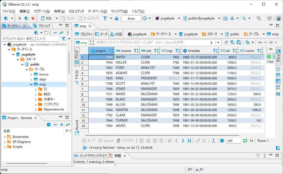The height and width of the screenshot is (174, 283).
Task: Click the result set settings gear icon
Action: pos(222,140)
